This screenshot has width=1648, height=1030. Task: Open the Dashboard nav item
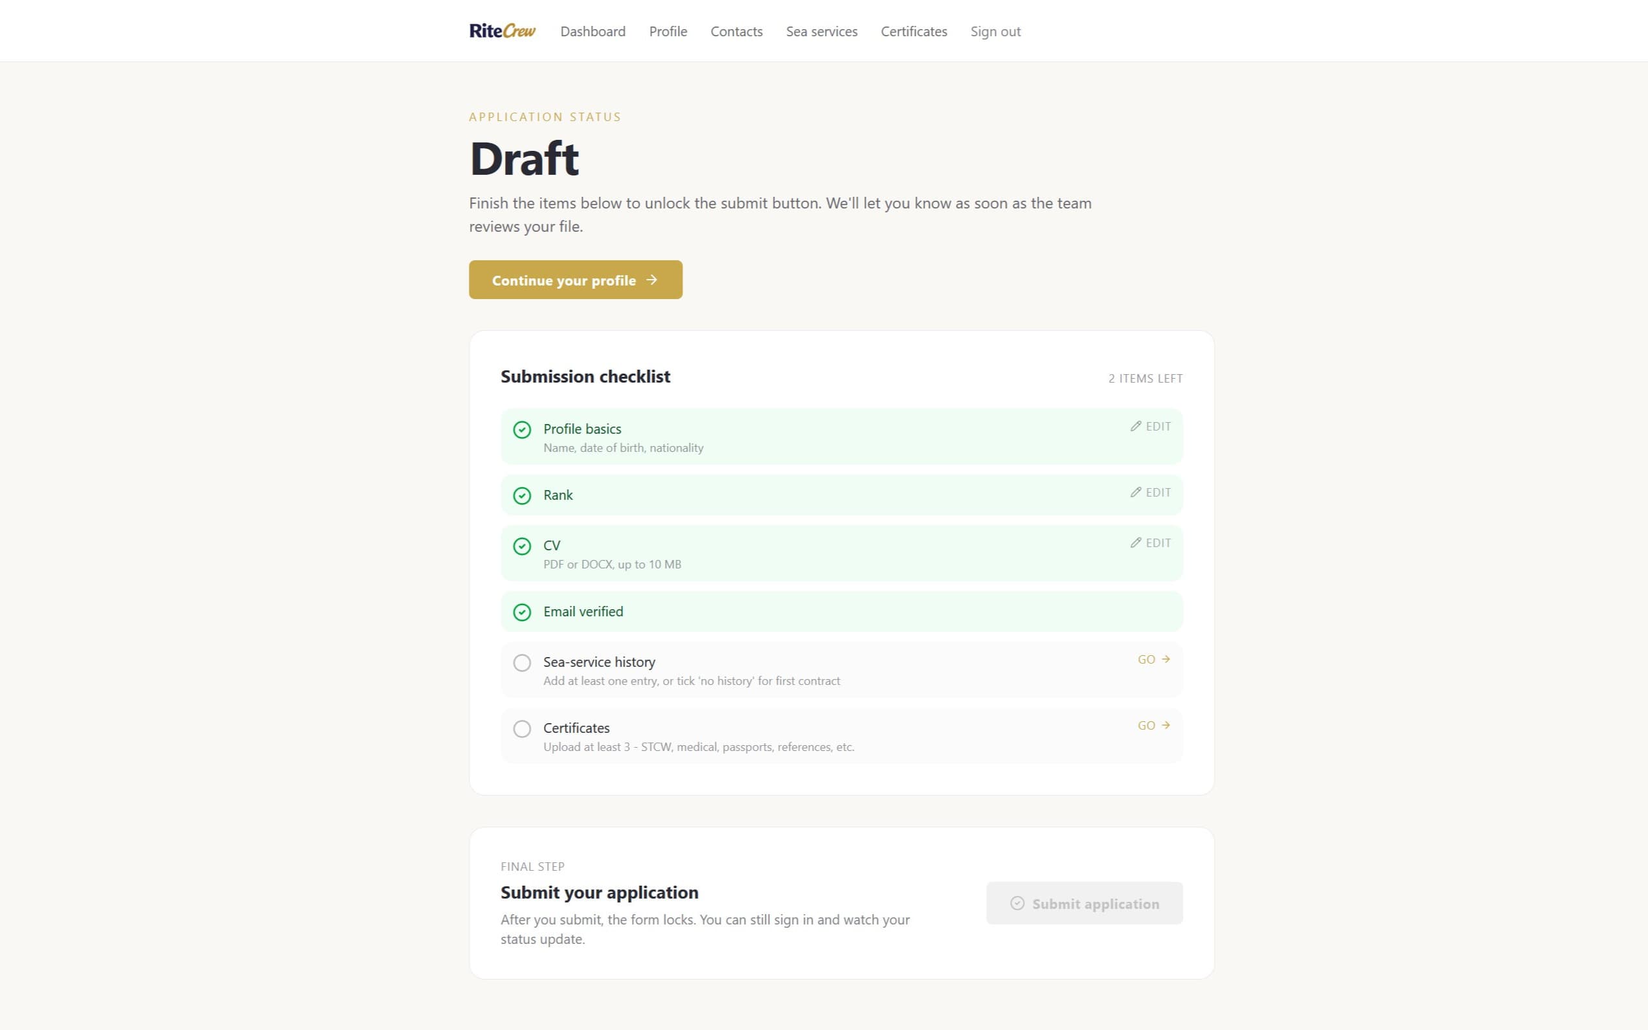tap(593, 31)
